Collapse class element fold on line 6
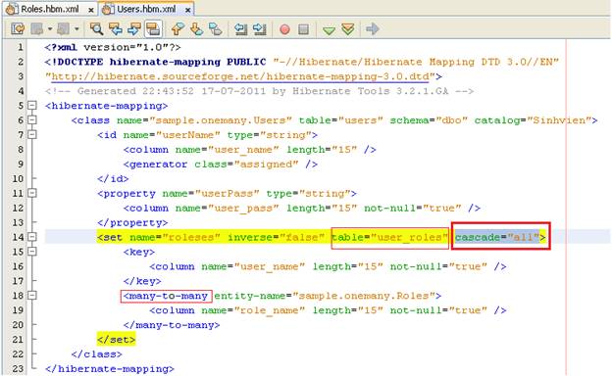 pos(32,120)
